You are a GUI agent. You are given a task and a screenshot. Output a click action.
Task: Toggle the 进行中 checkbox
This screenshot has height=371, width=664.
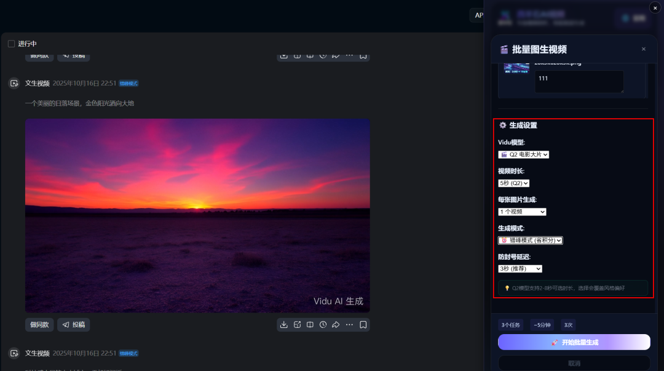pyautogui.click(x=11, y=44)
